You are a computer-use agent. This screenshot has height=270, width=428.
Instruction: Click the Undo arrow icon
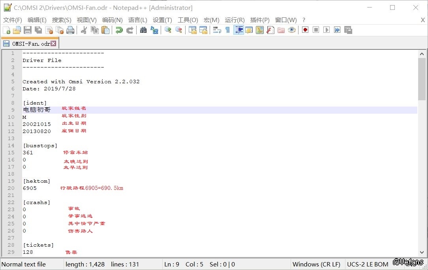click(119, 30)
